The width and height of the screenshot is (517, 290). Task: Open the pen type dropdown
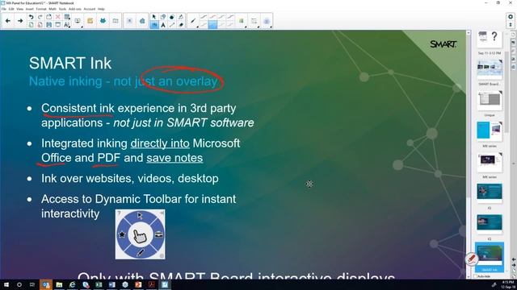pos(193,21)
